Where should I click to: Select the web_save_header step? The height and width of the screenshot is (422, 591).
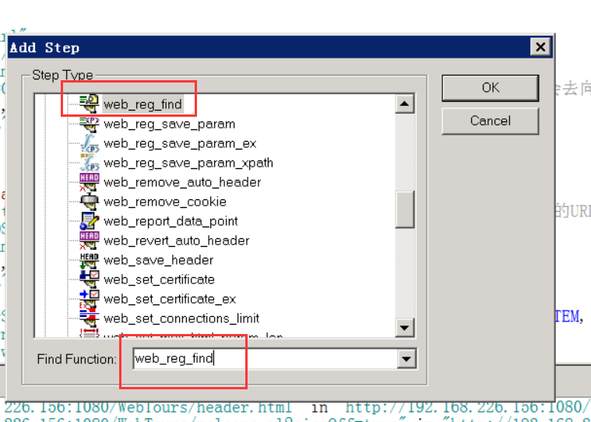coord(158,260)
